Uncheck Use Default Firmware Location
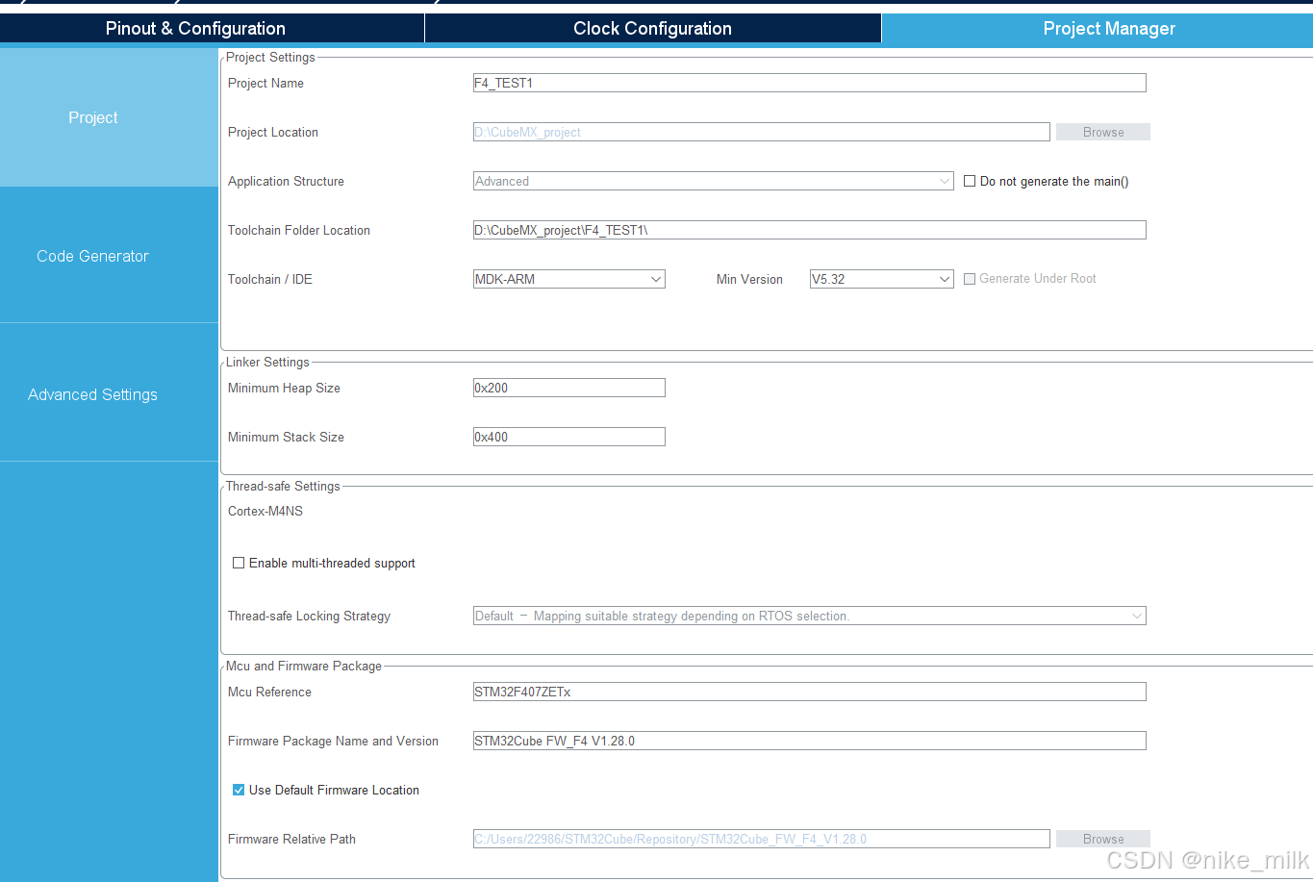1313x882 pixels. pos(238,790)
